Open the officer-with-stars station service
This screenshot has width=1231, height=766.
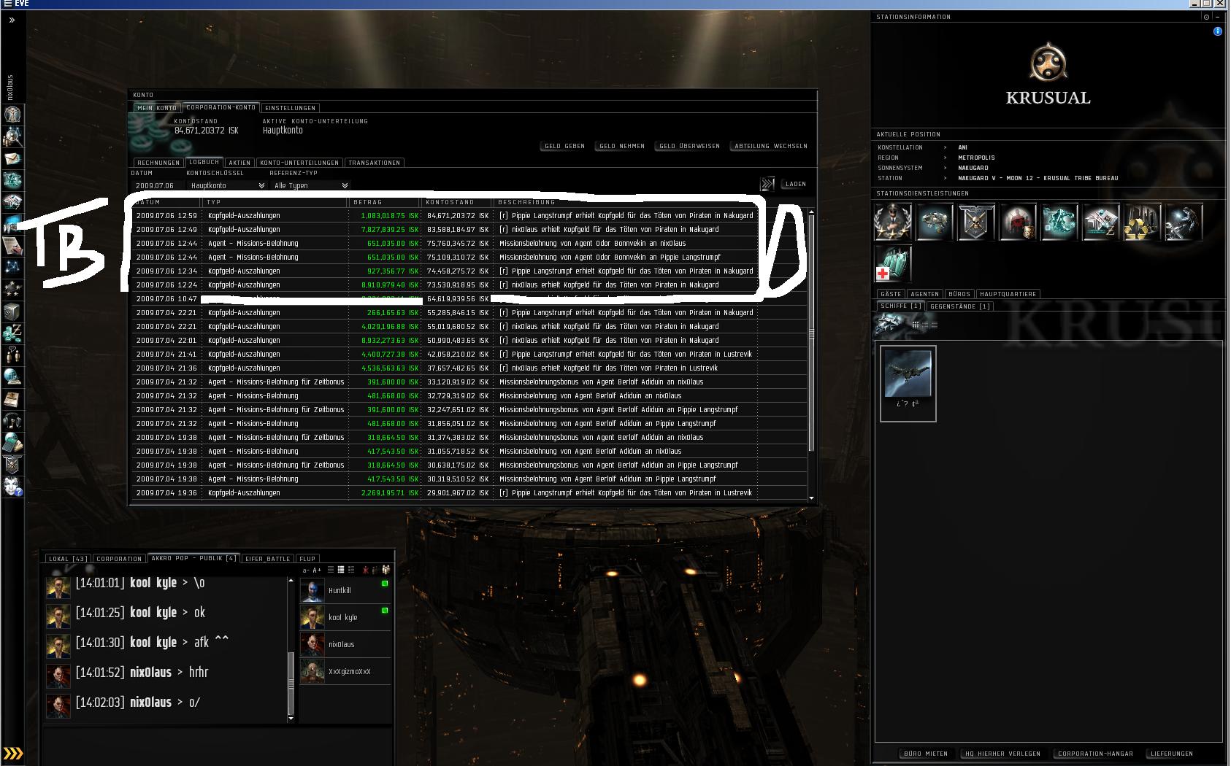pos(893,222)
